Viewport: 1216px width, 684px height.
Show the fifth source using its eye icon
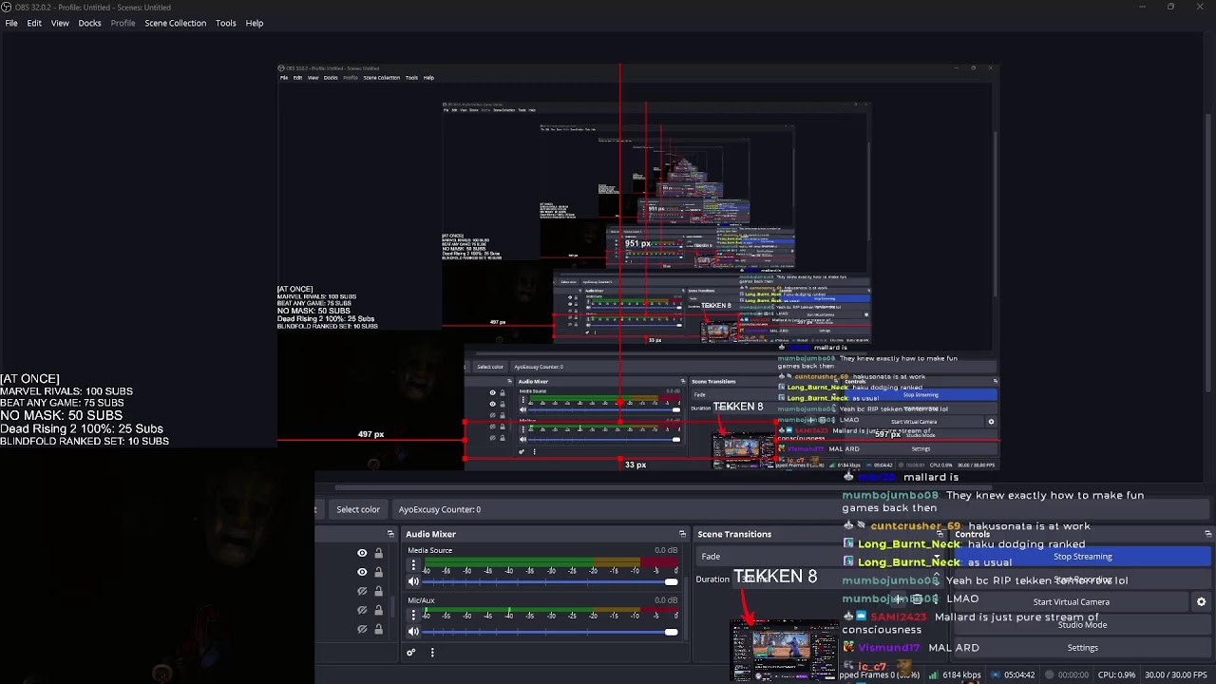tap(362, 629)
